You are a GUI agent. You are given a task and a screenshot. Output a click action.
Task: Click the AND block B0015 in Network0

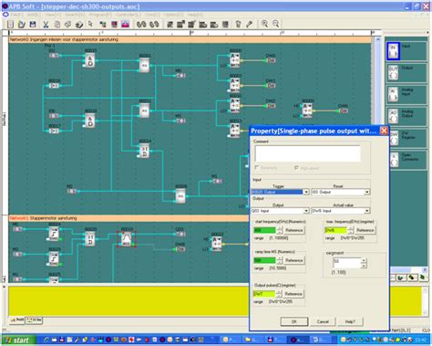coord(89,60)
